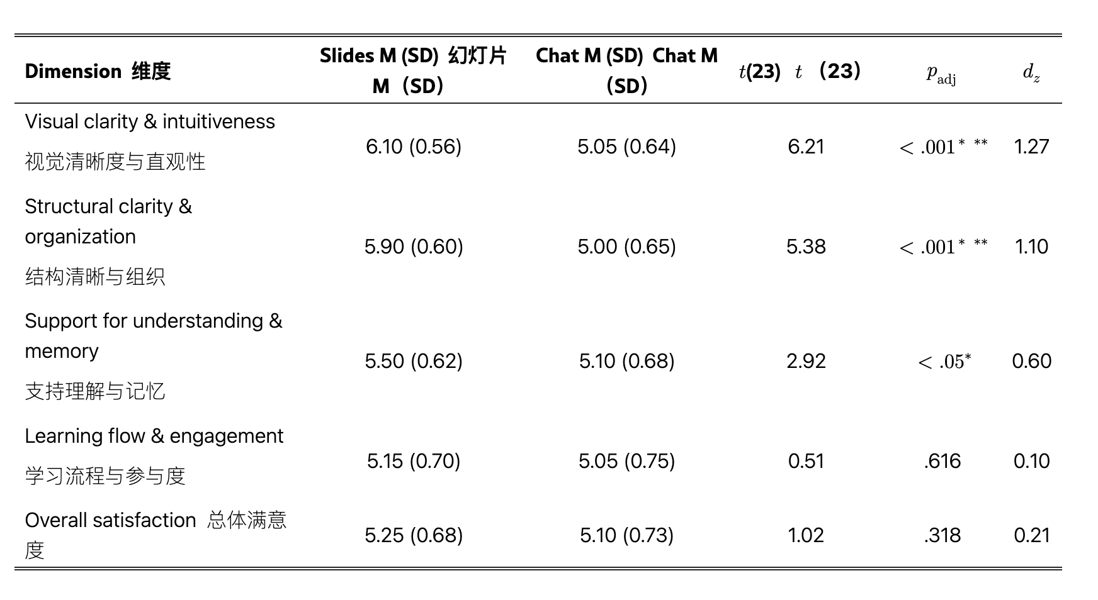Select the Structural clarity & organization label
The width and height of the screenshot is (1098, 600).
coord(108,221)
